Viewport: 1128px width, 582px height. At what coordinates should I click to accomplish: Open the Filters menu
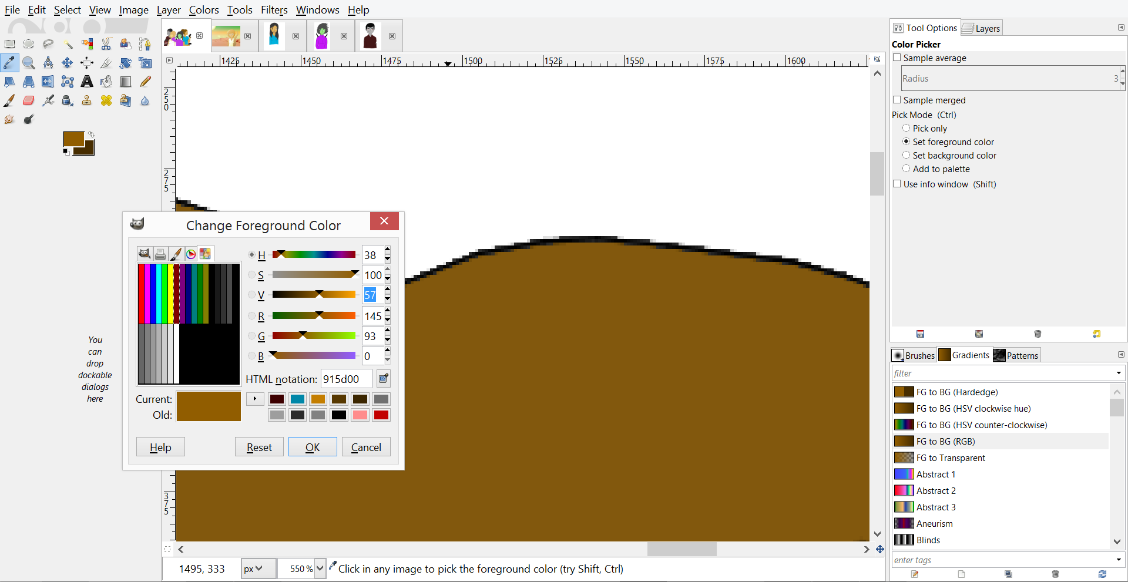(274, 10)
